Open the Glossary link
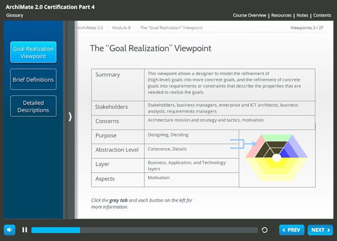Image resolution: width=337 pixels, height=241 pixels. (15, 15)
